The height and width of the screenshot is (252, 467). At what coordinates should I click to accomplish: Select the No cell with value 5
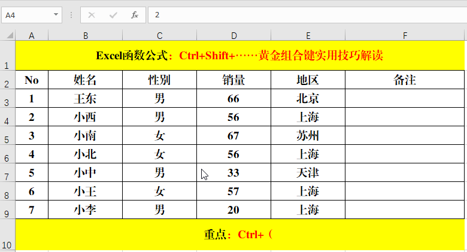point(32,172)
